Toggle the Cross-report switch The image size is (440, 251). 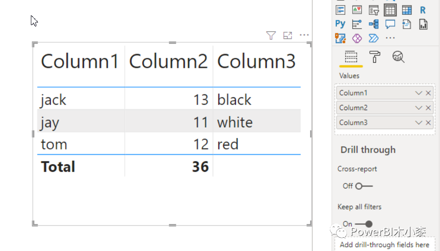(x=364, y=186)
